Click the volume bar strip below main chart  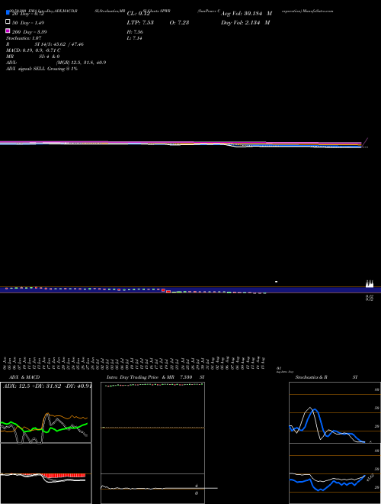point(190,289)
